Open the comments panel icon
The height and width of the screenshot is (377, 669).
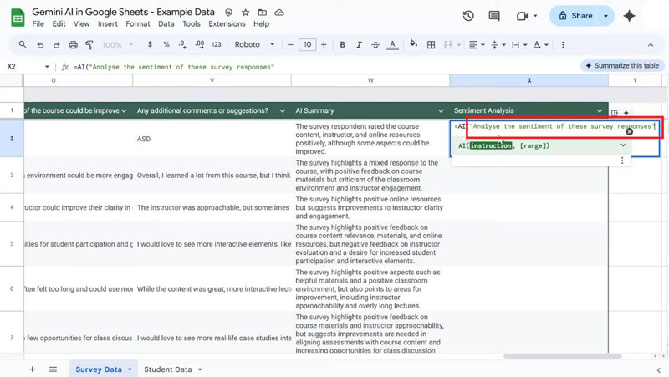point(496,16)
